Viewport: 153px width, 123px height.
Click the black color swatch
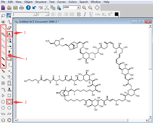click(117, 14)
